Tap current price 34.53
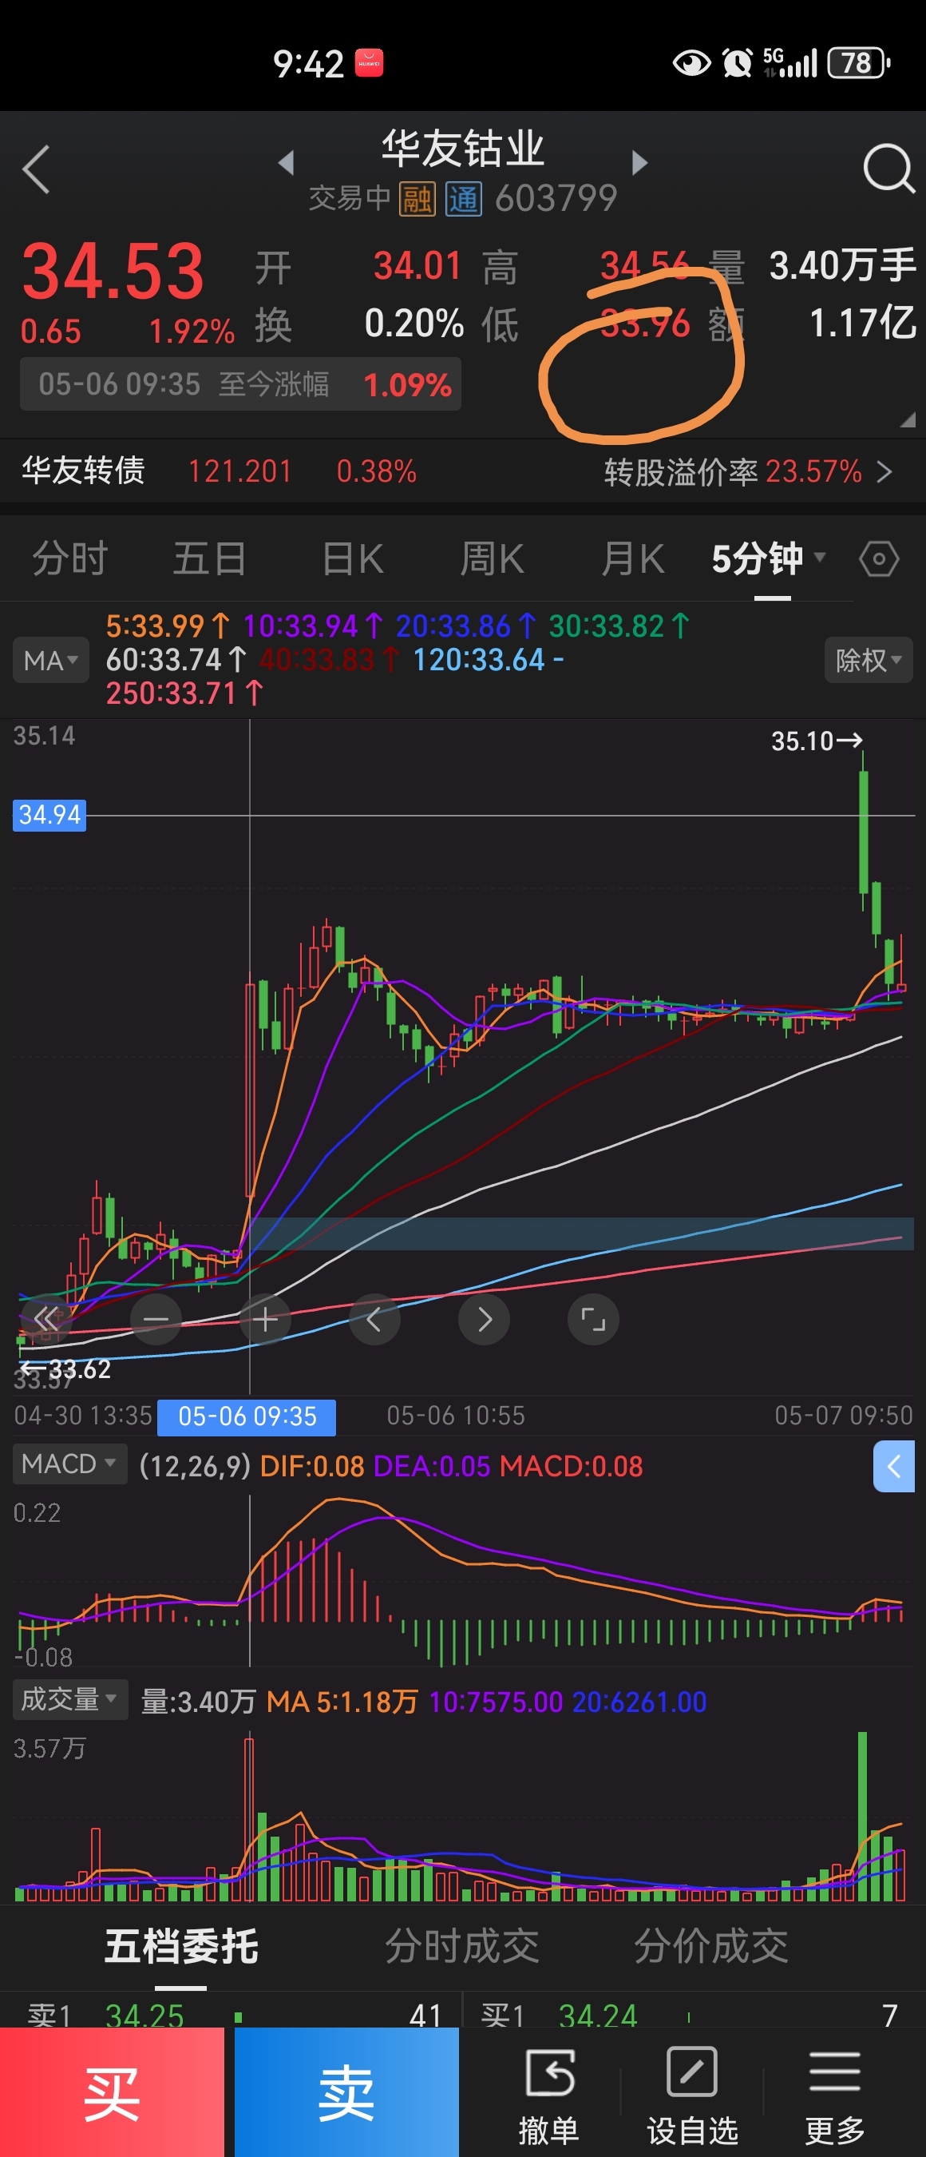Screen dimensions: 926x2157 click(x=113, y=272)
